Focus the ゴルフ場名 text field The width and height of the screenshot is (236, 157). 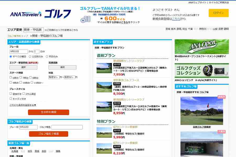coord(67,127)
